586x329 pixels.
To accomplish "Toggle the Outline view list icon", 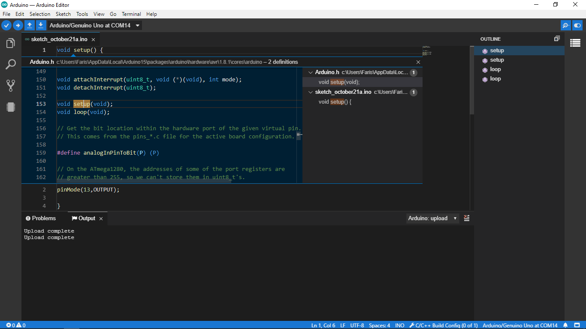I will tap(575, 43).
